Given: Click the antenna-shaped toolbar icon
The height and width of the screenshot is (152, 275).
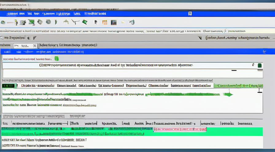Looking at the screenshot, I should point(75,22).
